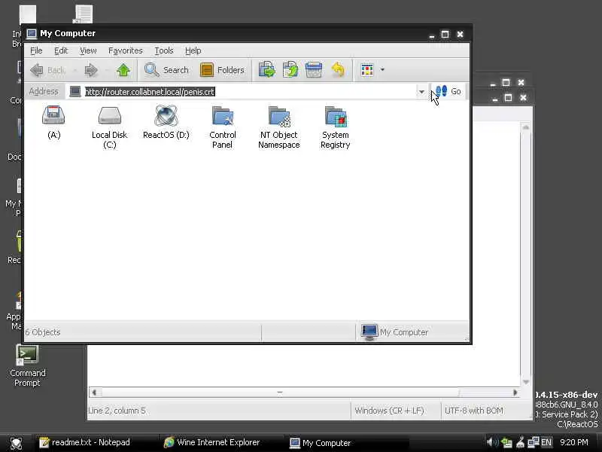Open the System Registry icon
602x452 pixels.
335,117
